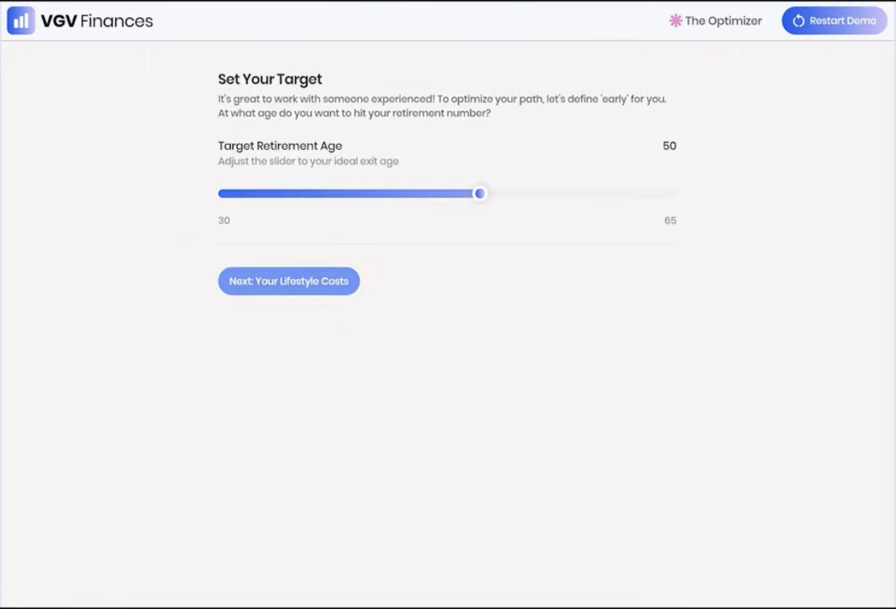
Task: Click the VGV Finances bar chart logo icon
Action: [21, 21]
